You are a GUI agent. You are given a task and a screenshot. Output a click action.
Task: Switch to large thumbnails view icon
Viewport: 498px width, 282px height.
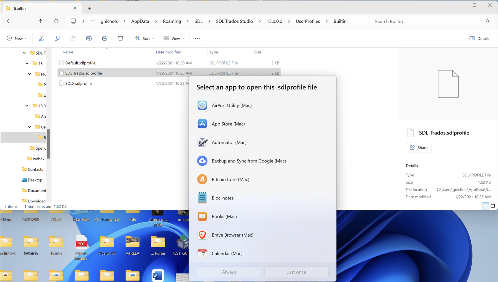pyautogui.click(x=493, y=206)
